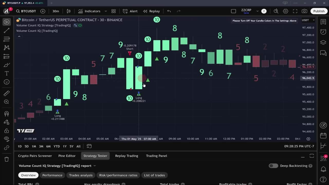Open the object tree layers icon

(323, 42)
